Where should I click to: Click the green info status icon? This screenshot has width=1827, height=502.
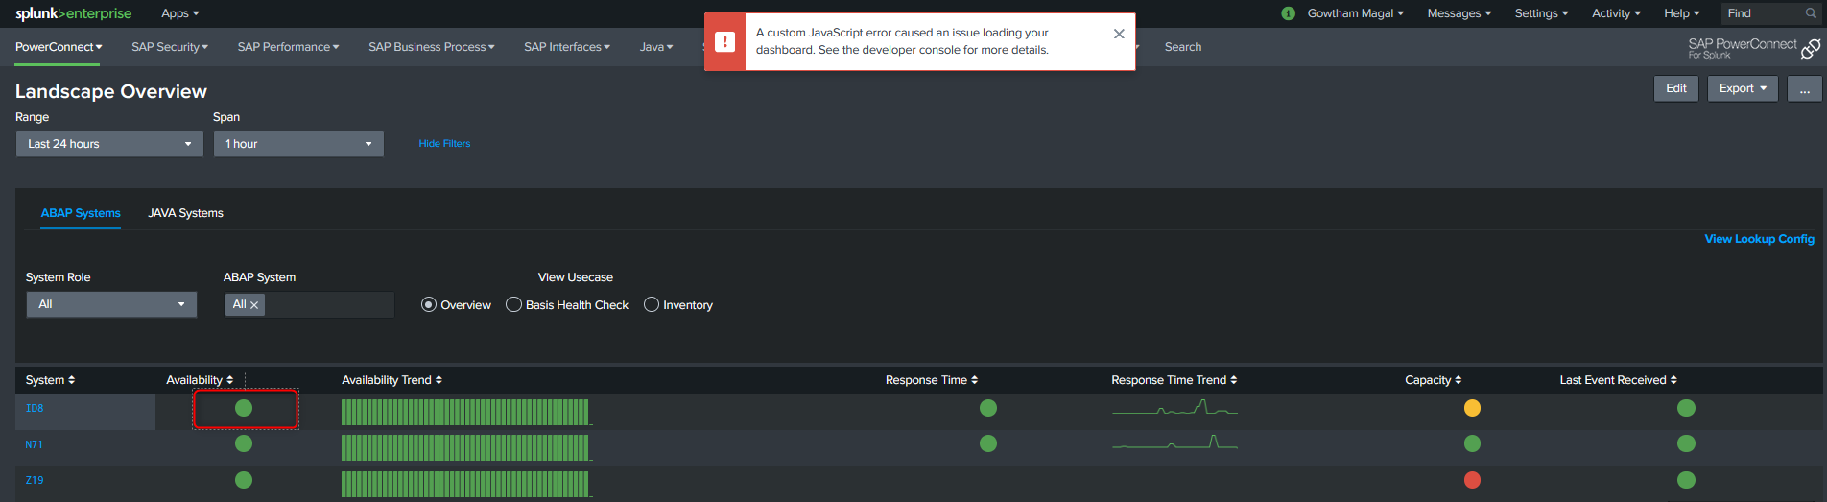tap(1288, 13)
